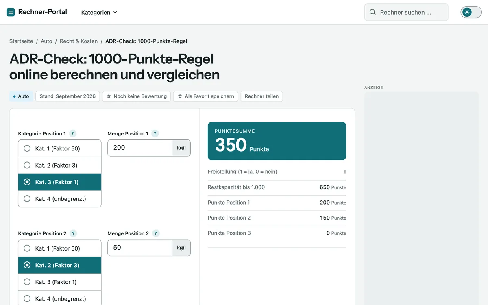
Task: Click the Auto category tag
Action: [x=21, y=96]
